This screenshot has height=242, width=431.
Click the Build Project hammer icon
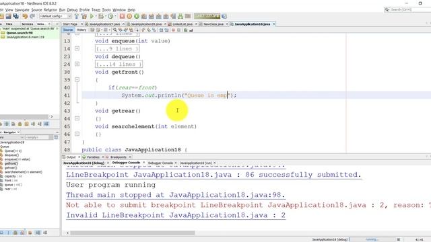77,16
